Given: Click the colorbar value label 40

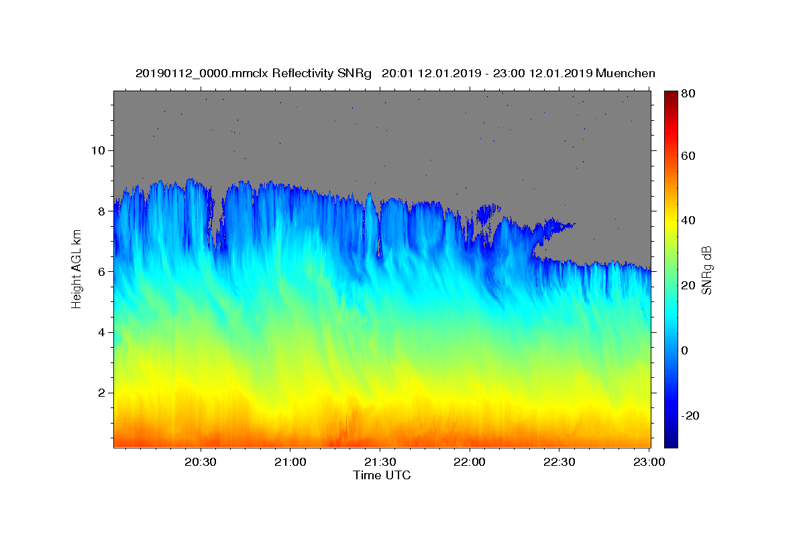Looking at the screenshot, I should [x=688, y=220].
